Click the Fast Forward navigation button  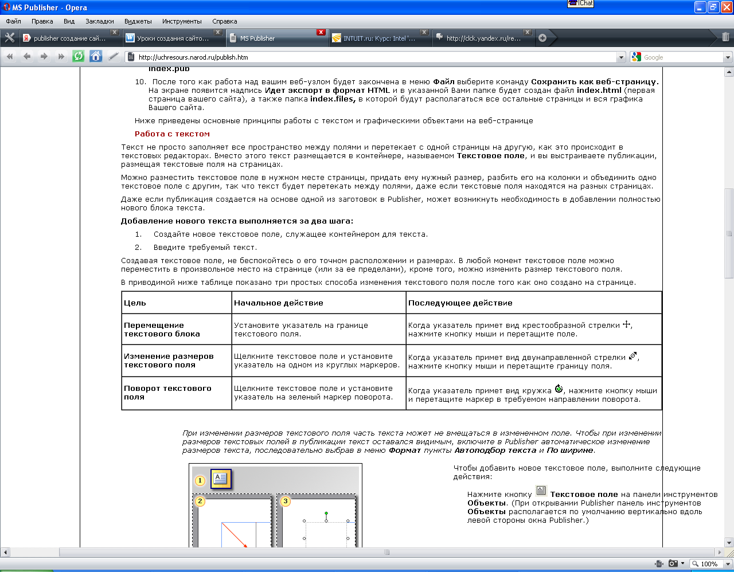pyautogui.click(x=61, y=56)
